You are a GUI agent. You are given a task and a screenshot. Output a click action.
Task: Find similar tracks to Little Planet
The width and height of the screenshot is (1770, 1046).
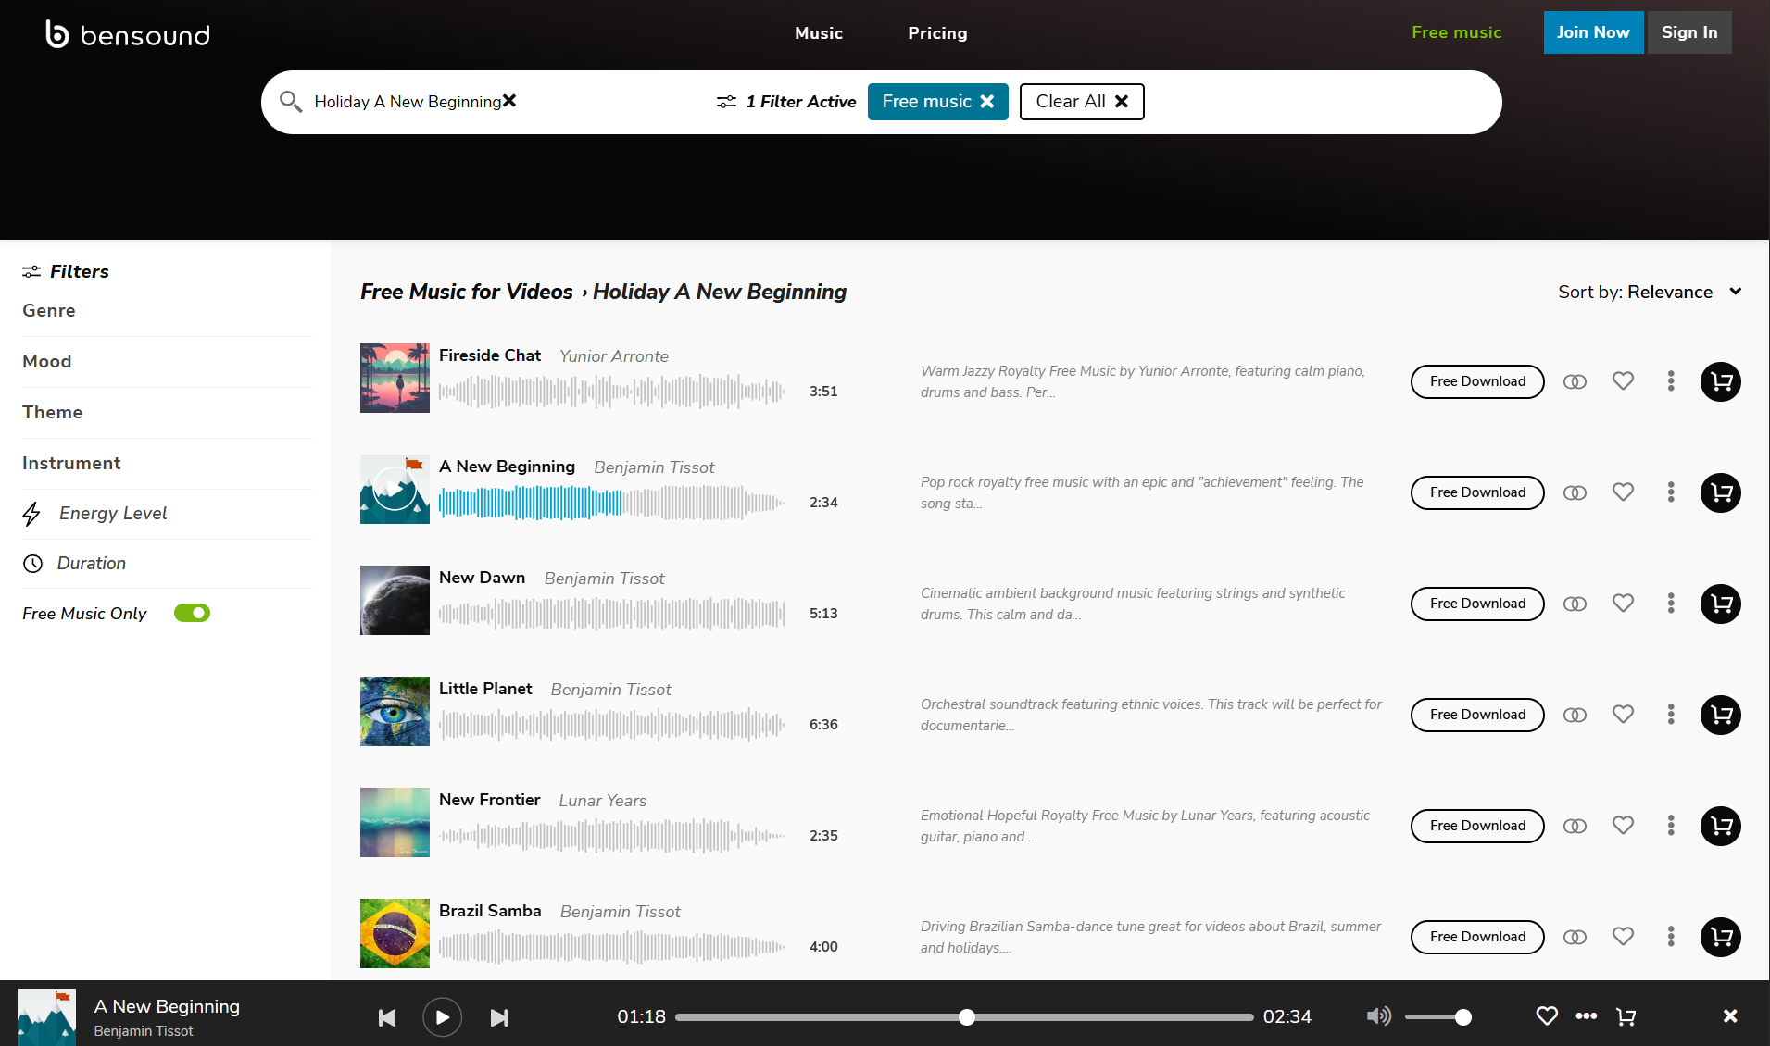point(1575,715)
